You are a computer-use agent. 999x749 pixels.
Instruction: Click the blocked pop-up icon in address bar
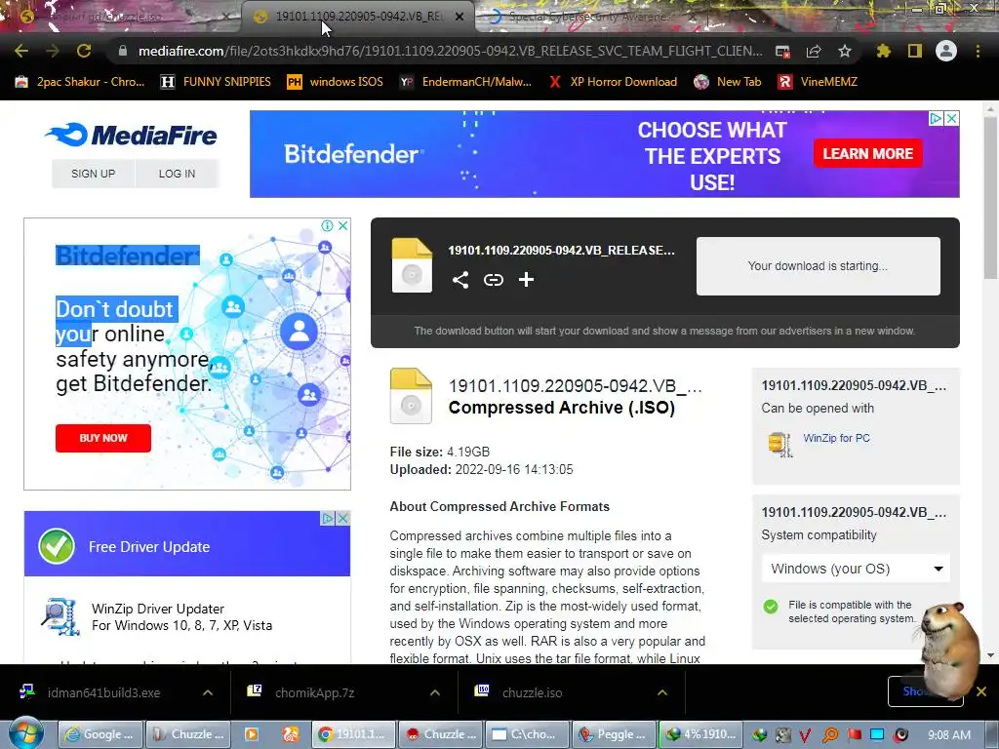(782, 51)
